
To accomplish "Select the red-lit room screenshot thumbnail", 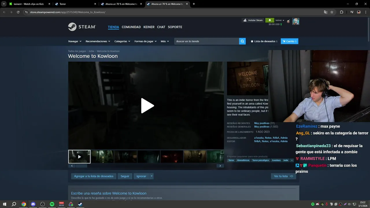I will coord(172,157).
